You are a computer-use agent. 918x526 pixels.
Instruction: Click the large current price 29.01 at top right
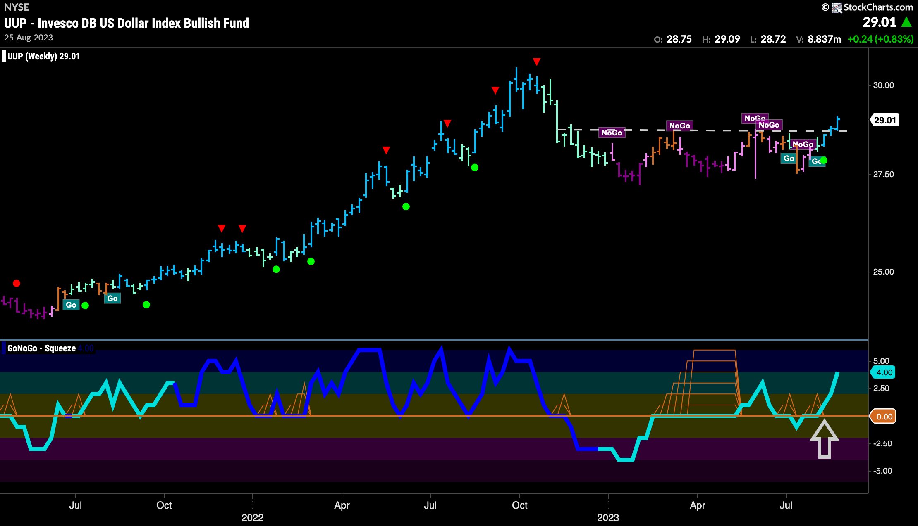[880, 22]
